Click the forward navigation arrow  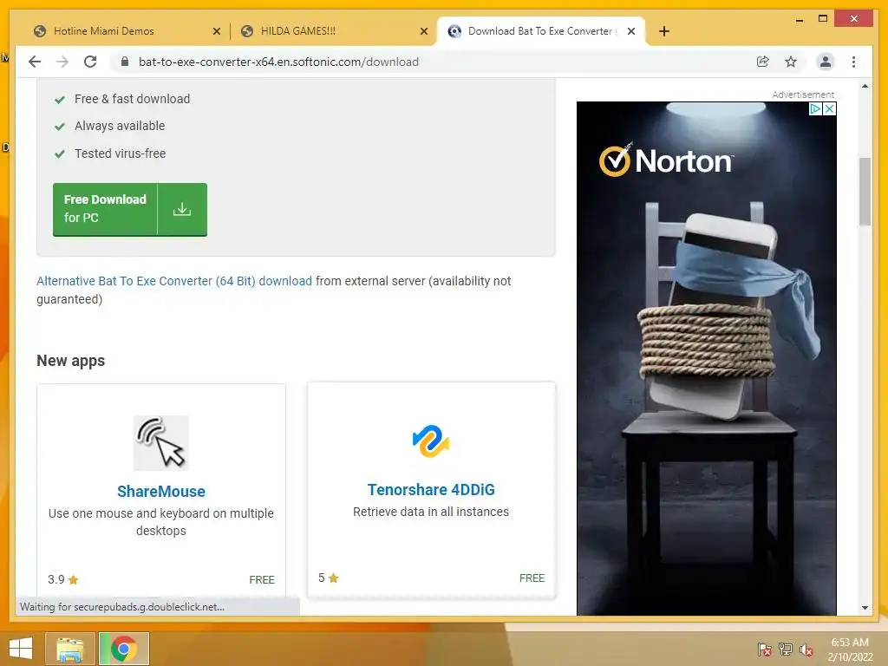point(62,62)
